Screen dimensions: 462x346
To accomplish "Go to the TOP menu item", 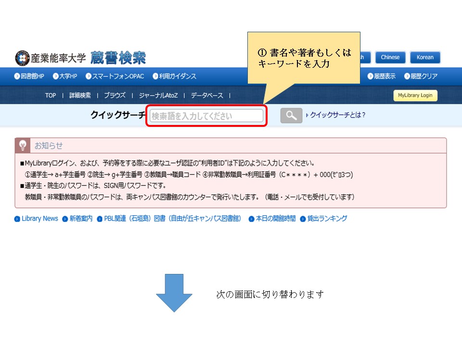I will coord(51,95).
